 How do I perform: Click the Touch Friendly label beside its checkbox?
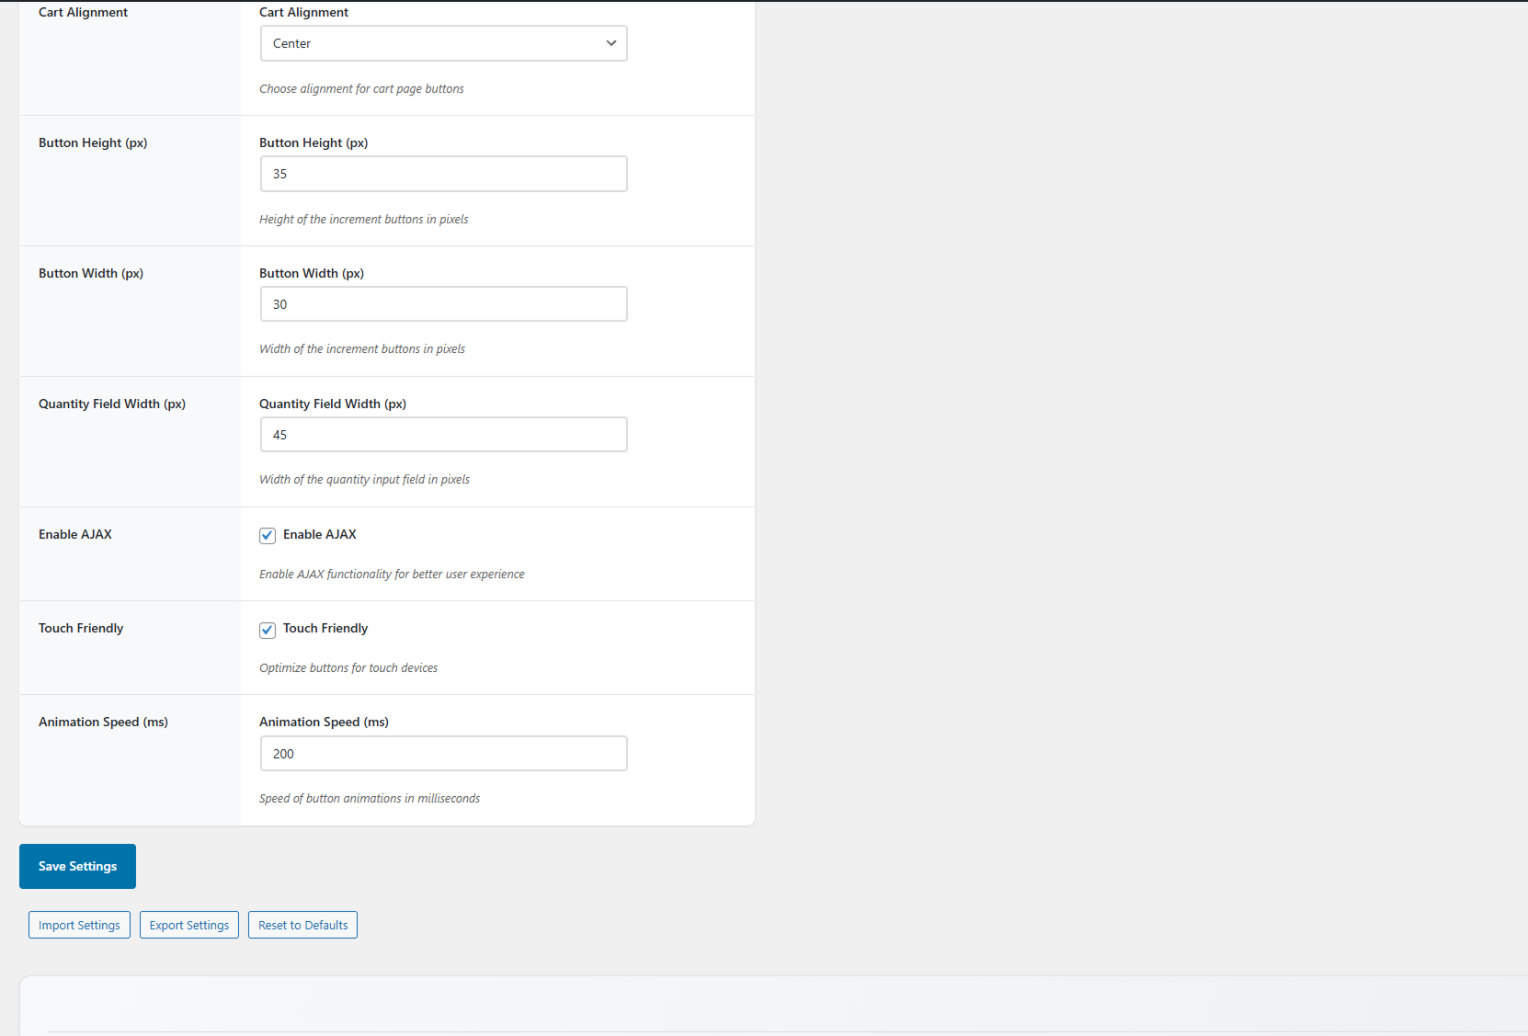pos(325,628)
